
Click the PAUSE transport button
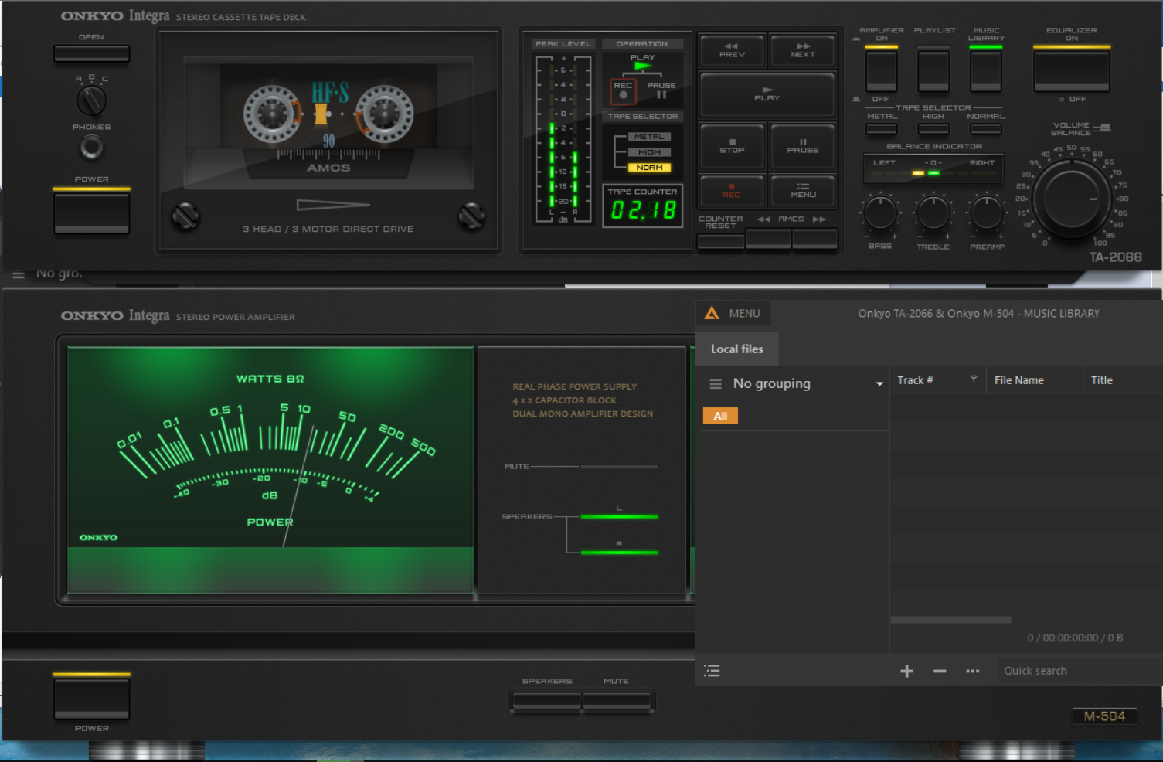803,146
